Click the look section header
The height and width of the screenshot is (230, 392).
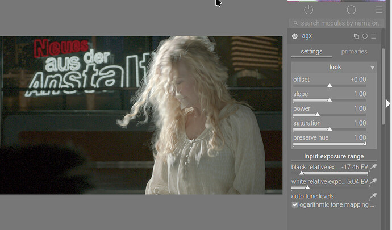coord(334,67)
